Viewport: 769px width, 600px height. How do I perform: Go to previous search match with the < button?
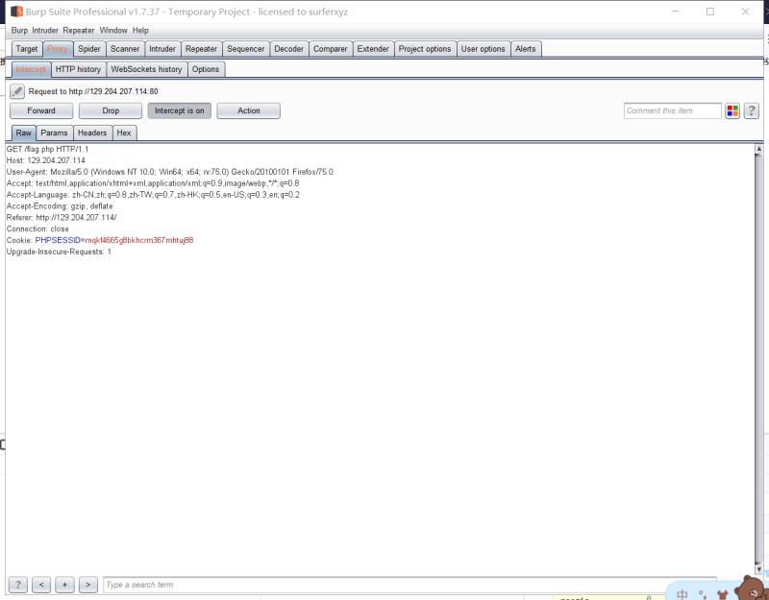(41, 585)
